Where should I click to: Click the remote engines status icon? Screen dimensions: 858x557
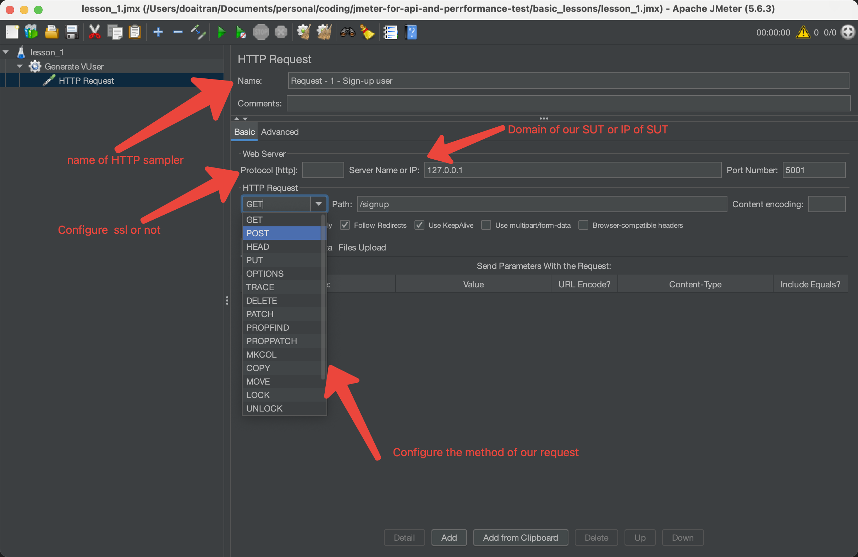coord(848,32)
